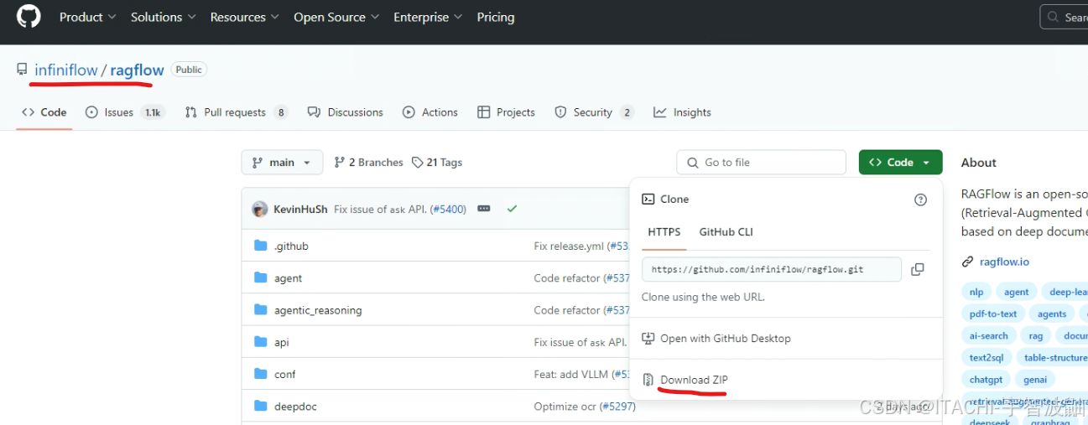Screen dimensions: 1088x425
Task: Choose Download ZIP
Action: click(685, 380)
